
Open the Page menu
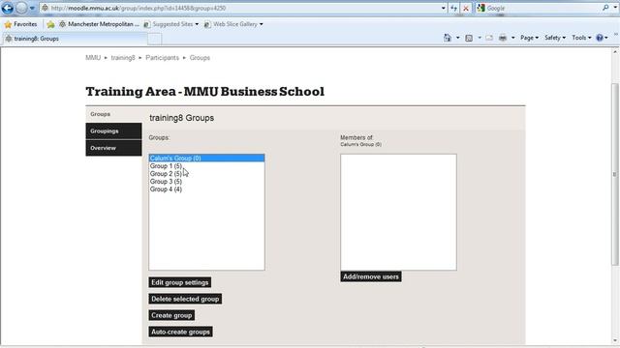(529, 38)
